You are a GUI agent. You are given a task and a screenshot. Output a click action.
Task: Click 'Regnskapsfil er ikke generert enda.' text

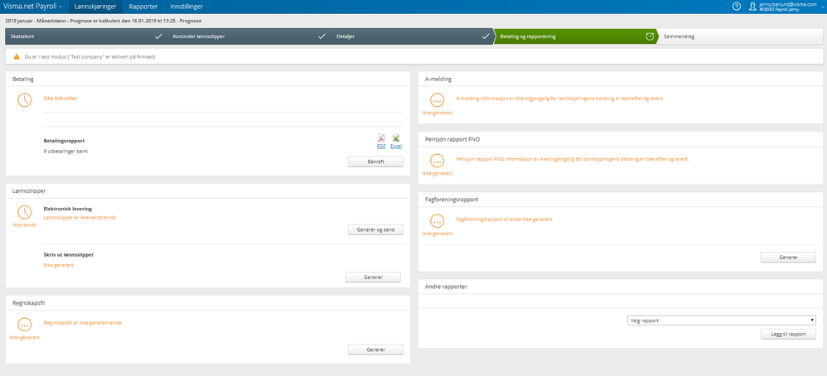pos(84,323)
